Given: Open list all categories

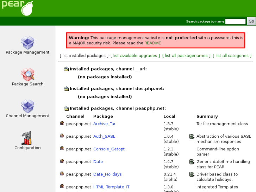Looking at the screenshot, I should tap(232, 56).
